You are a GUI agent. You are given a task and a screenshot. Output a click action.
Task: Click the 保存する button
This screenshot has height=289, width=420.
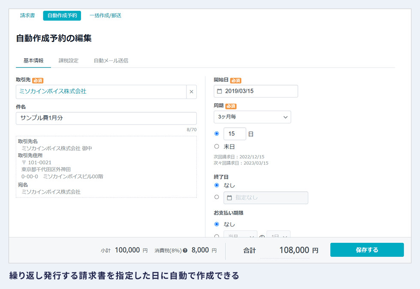click(x=367, y=250)
